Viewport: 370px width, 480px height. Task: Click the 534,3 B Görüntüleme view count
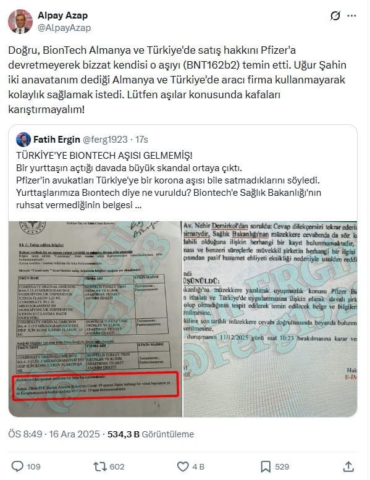151,434
